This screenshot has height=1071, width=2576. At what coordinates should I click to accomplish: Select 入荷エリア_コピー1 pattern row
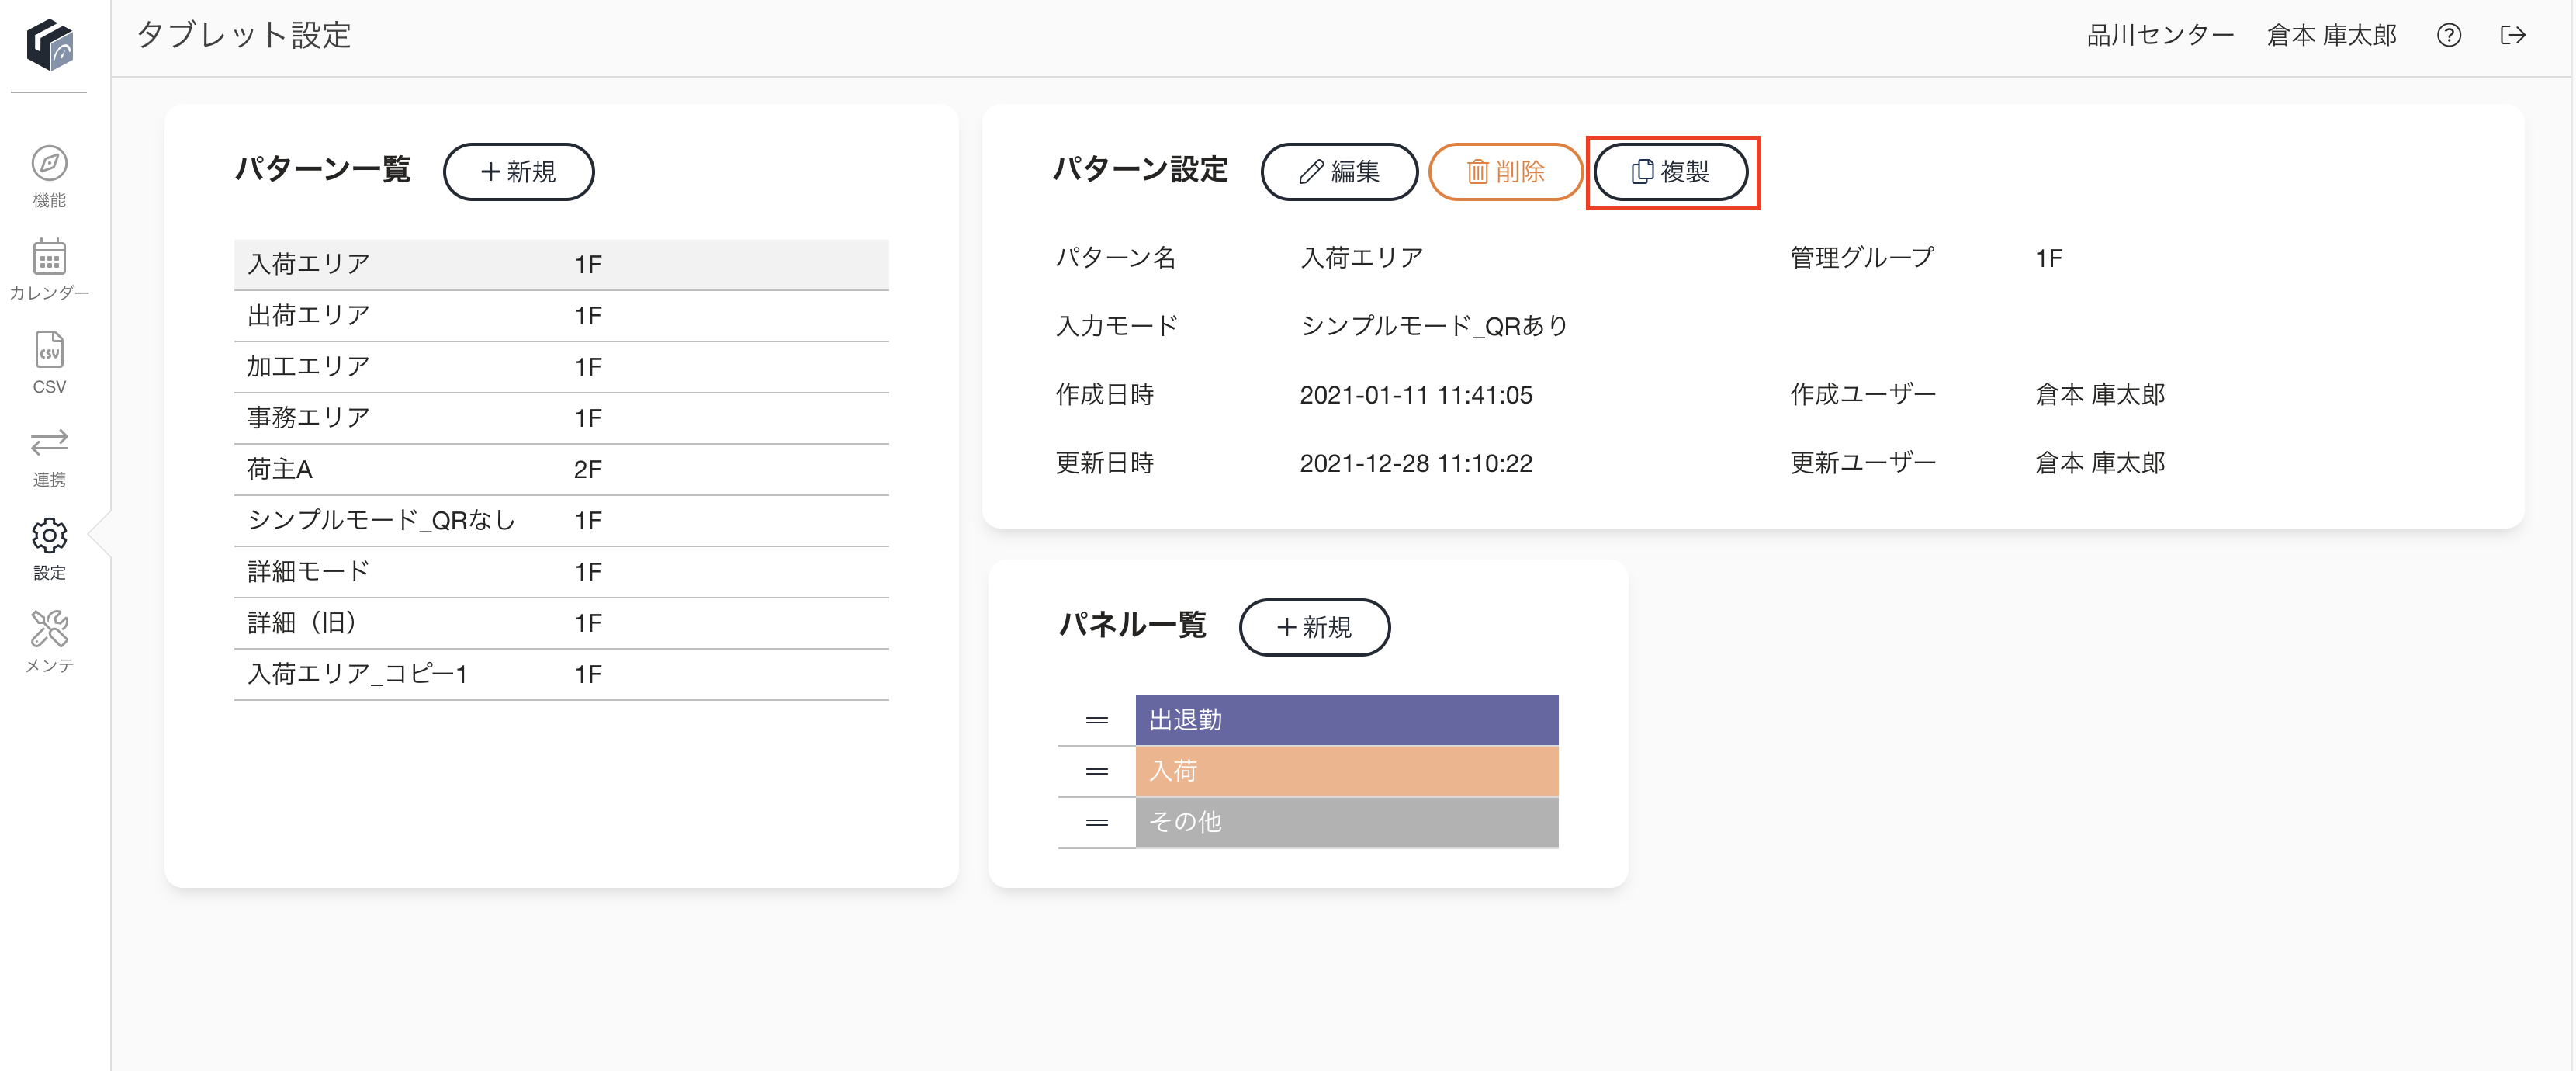(x=561, y=674)
